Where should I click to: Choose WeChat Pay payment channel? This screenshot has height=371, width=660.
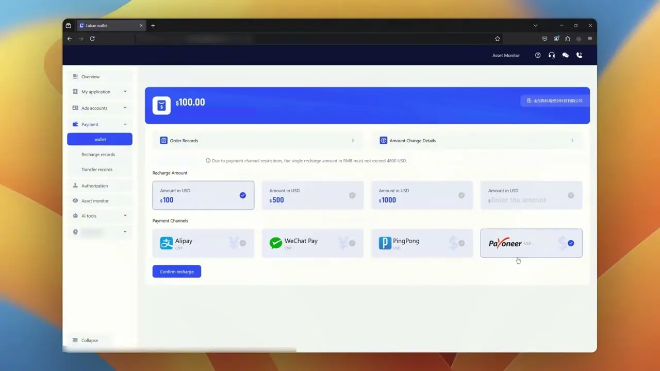(x=312, y=243)
